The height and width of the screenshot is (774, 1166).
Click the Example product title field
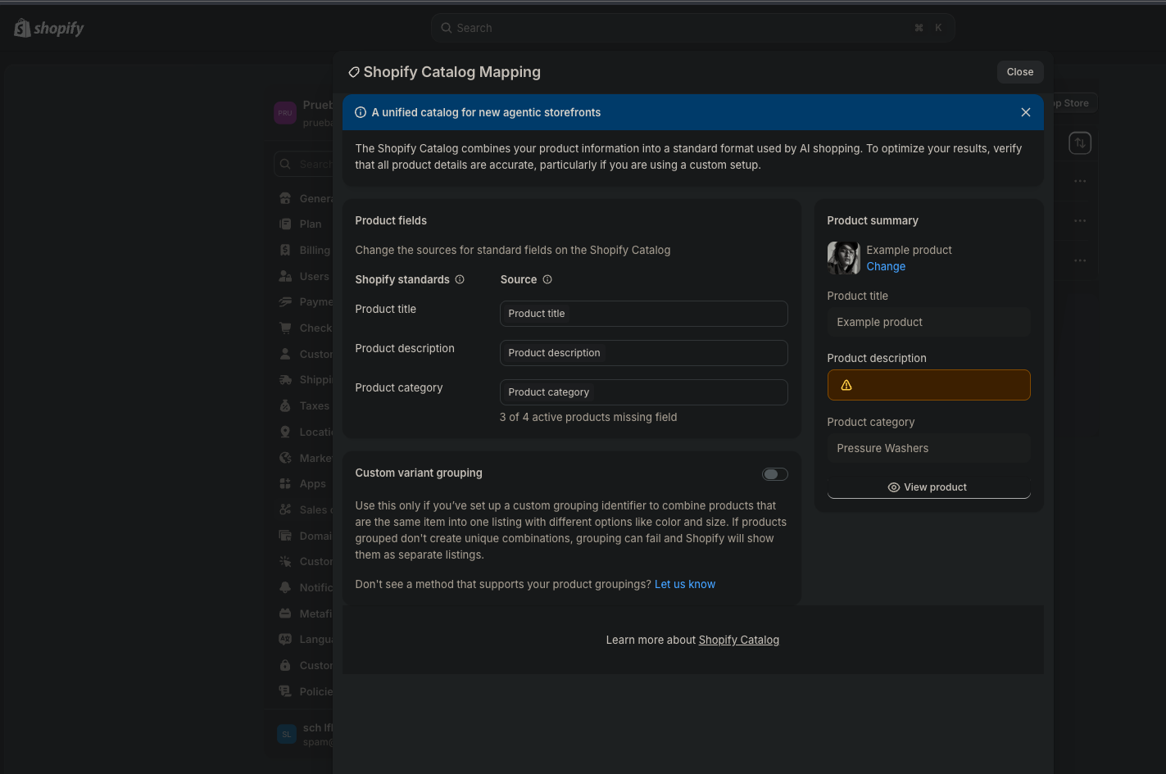click(928, 322)
